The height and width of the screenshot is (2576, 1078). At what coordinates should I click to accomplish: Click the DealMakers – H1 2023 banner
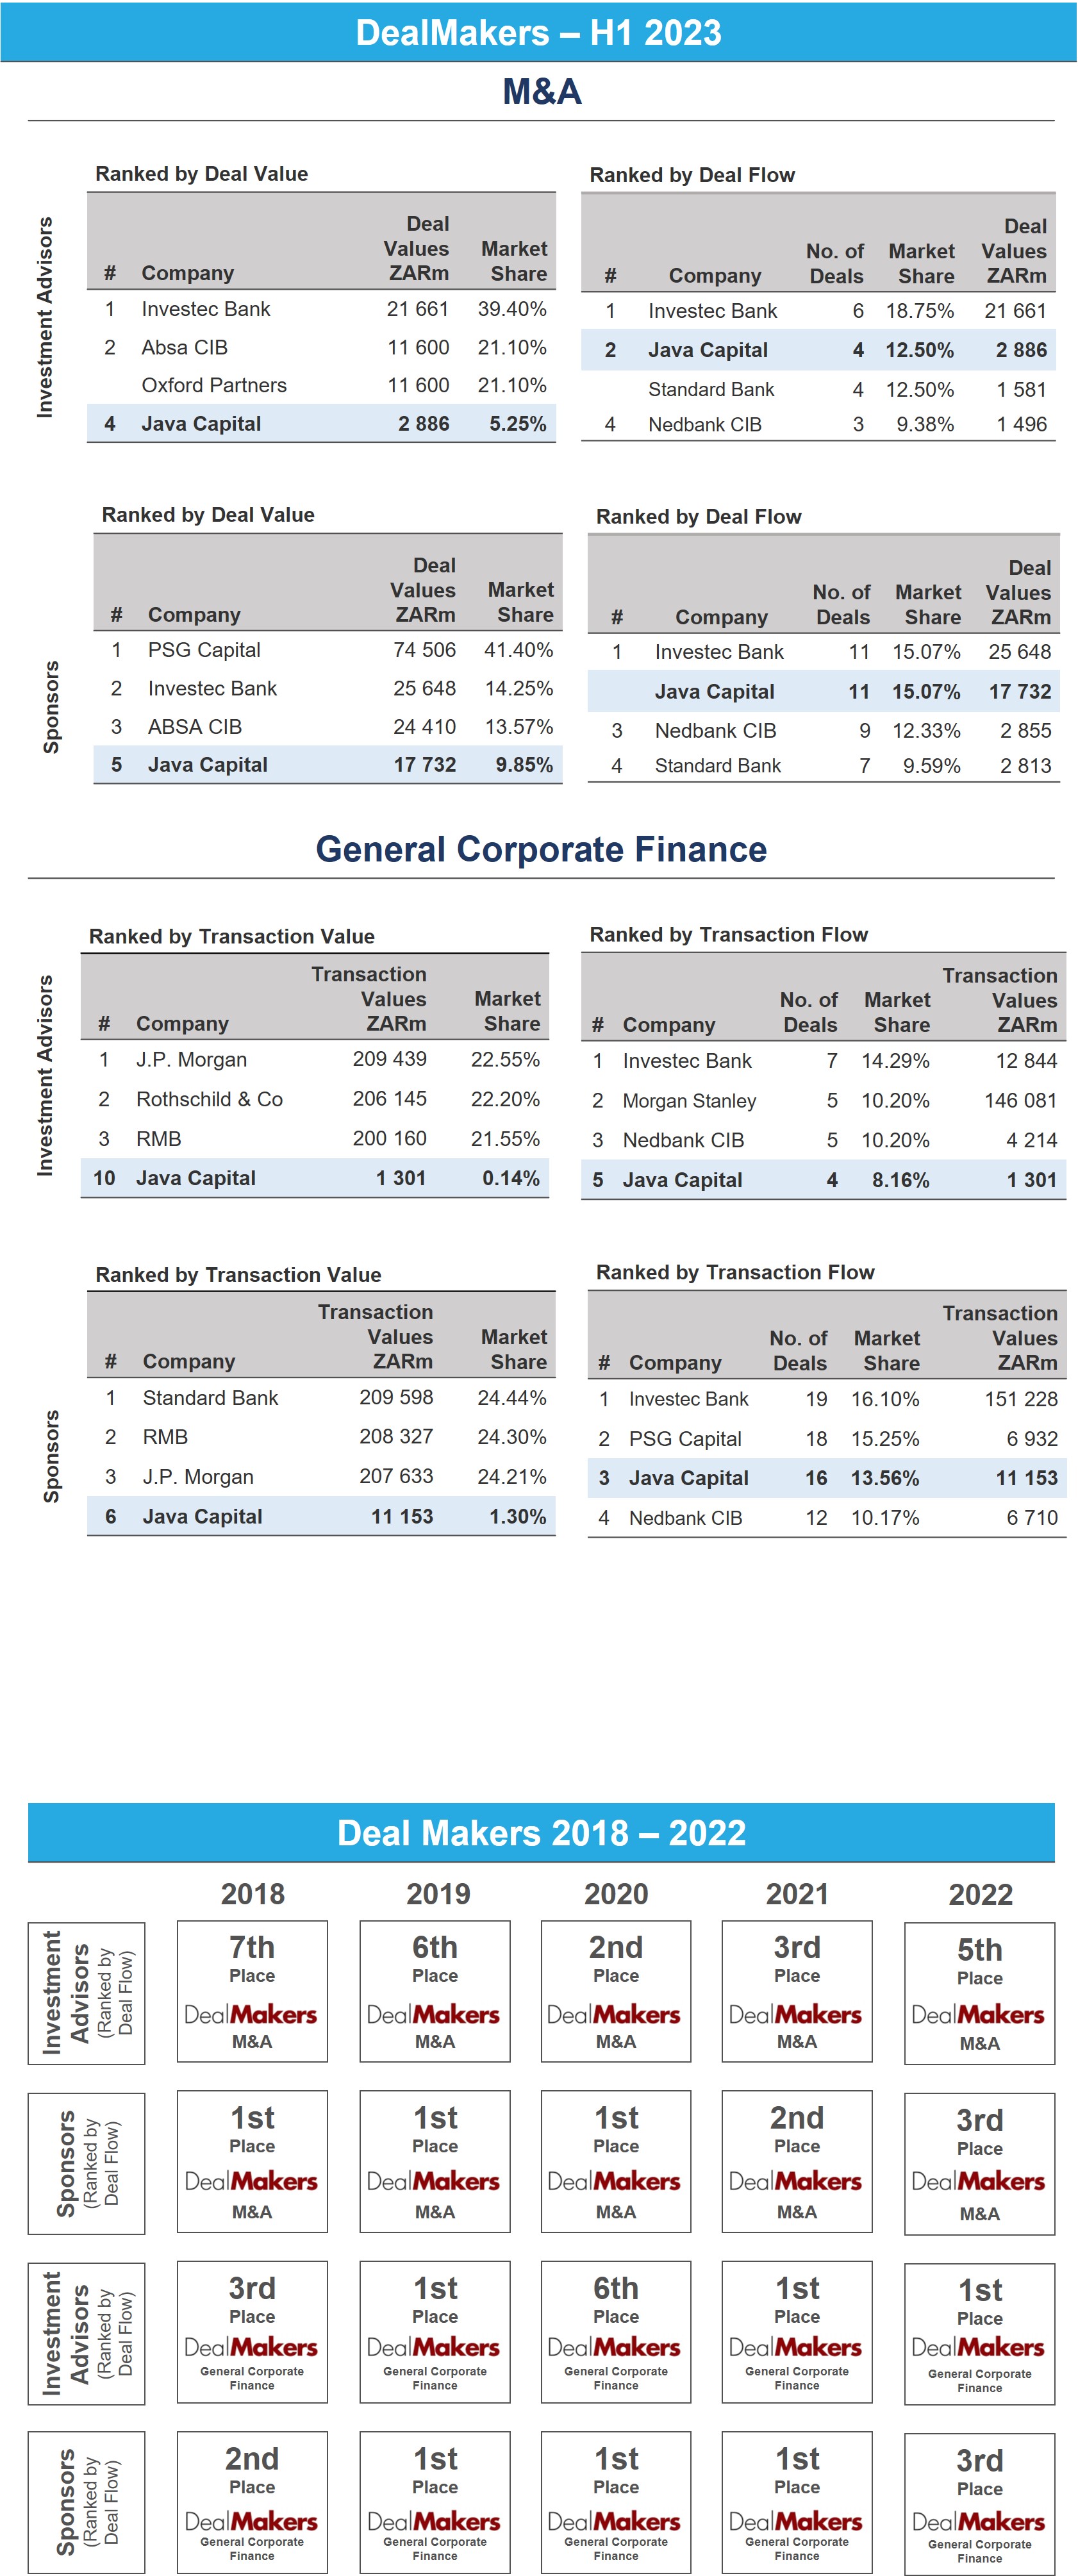539,32
